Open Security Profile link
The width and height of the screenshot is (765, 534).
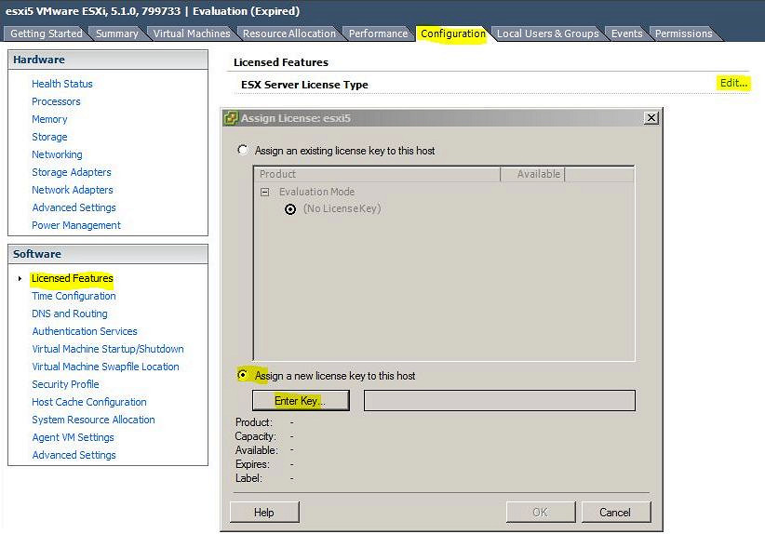[x=65, y=384]
